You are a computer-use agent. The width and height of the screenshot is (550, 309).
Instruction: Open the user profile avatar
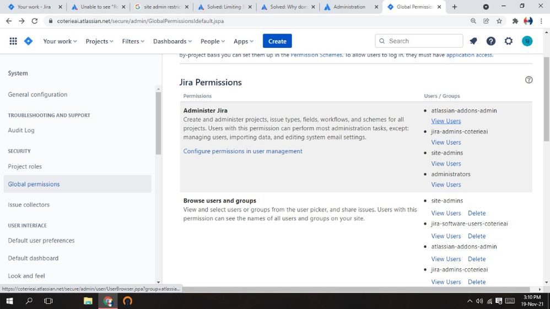527,41
